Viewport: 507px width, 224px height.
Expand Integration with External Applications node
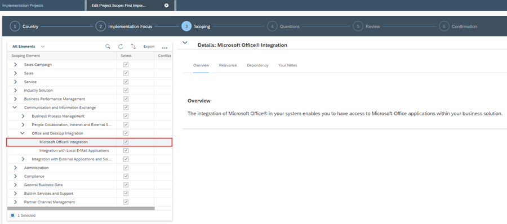pyautogui.click(x=23, y=159)
